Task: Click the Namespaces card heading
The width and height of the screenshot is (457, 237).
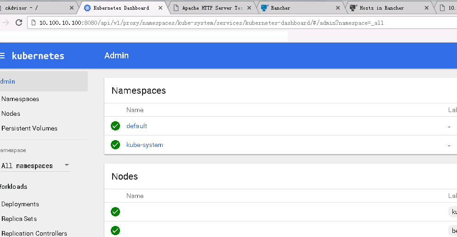Action: 139,90
